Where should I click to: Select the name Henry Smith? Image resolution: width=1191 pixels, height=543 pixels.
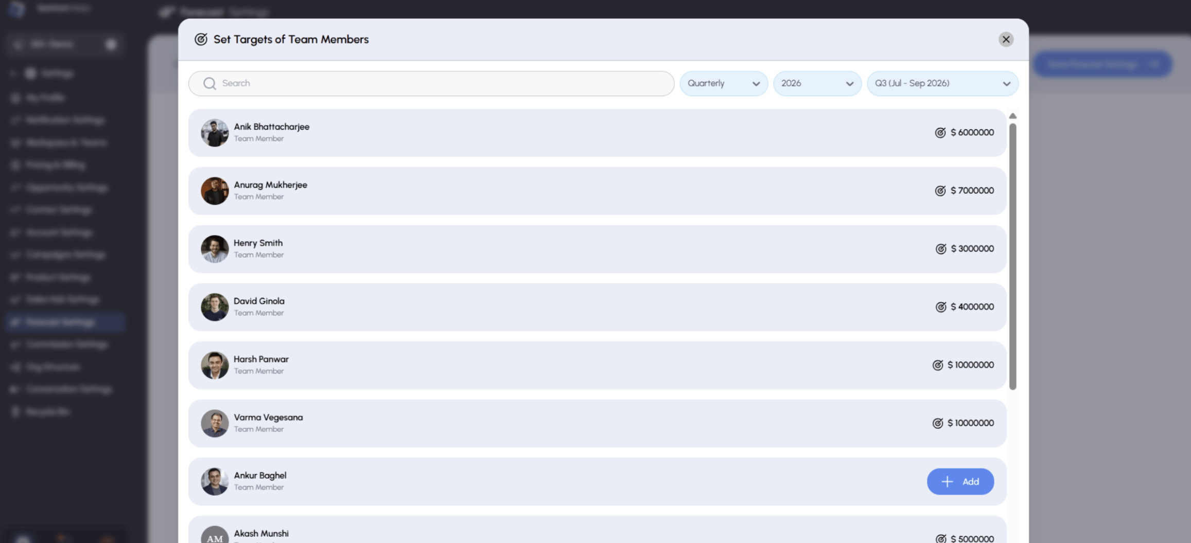click(258, 243)
